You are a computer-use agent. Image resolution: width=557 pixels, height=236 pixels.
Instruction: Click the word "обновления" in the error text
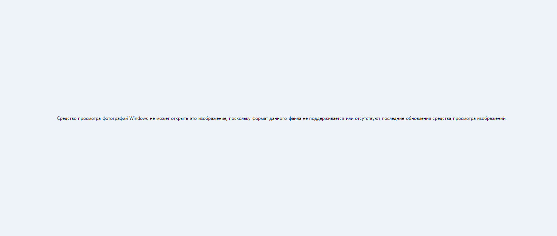click(419, 118)
